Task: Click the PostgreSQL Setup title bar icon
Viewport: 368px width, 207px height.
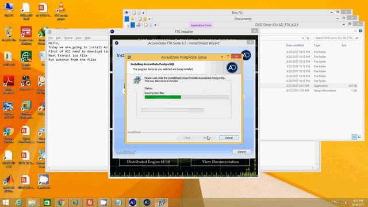Action: pyautogui.click(x=129, y=57)
